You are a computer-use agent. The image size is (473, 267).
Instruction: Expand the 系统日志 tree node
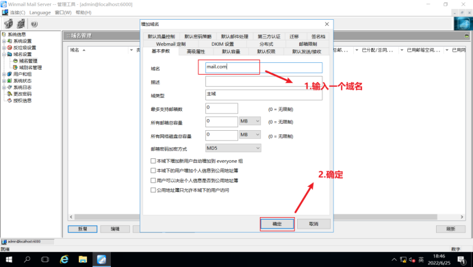pyautogui.click(x=4, y=88)
